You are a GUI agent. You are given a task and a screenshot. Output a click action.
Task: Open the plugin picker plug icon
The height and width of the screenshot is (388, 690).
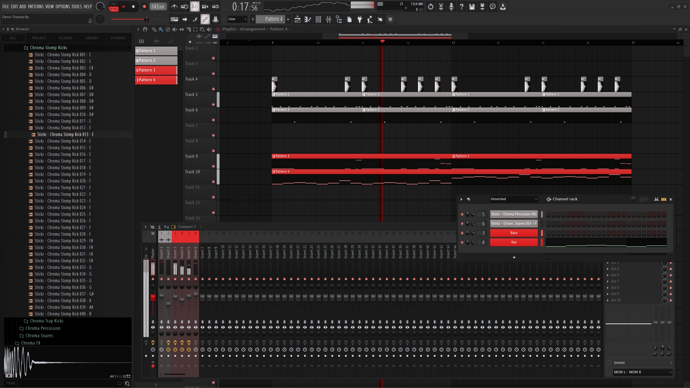click(359, 19)
